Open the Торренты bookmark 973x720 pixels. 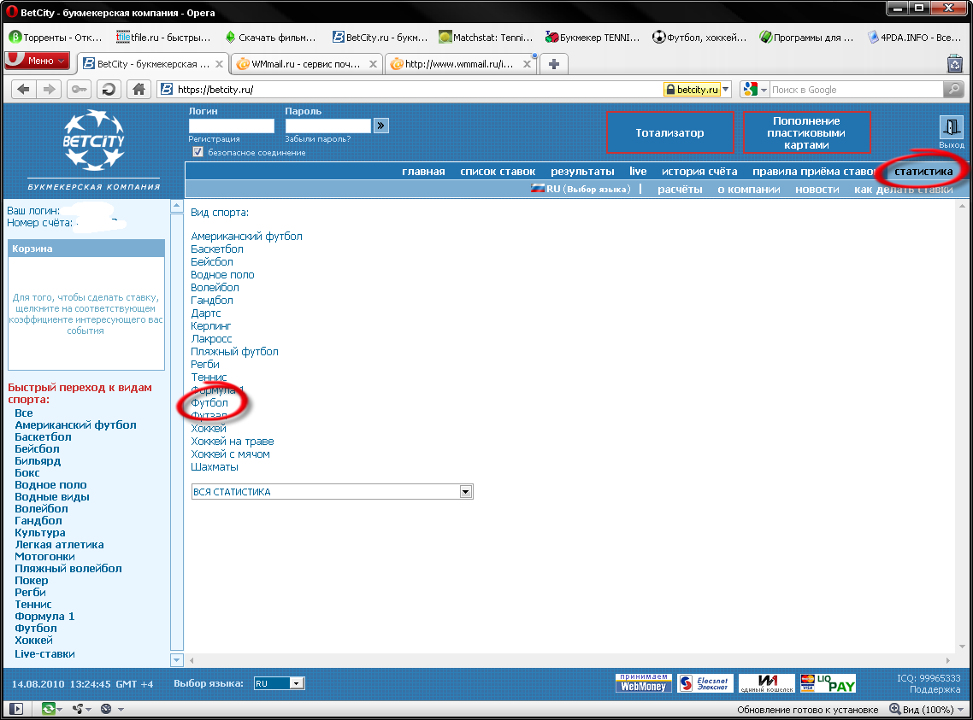coord(56,38)
